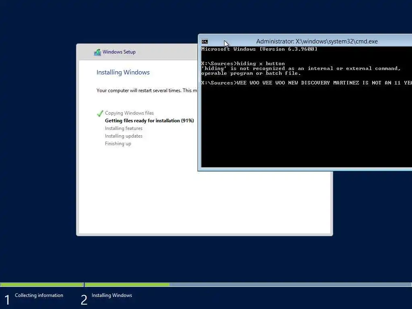Click the cmd.exe window title text

pyautogui.click(x=317, y=41)
